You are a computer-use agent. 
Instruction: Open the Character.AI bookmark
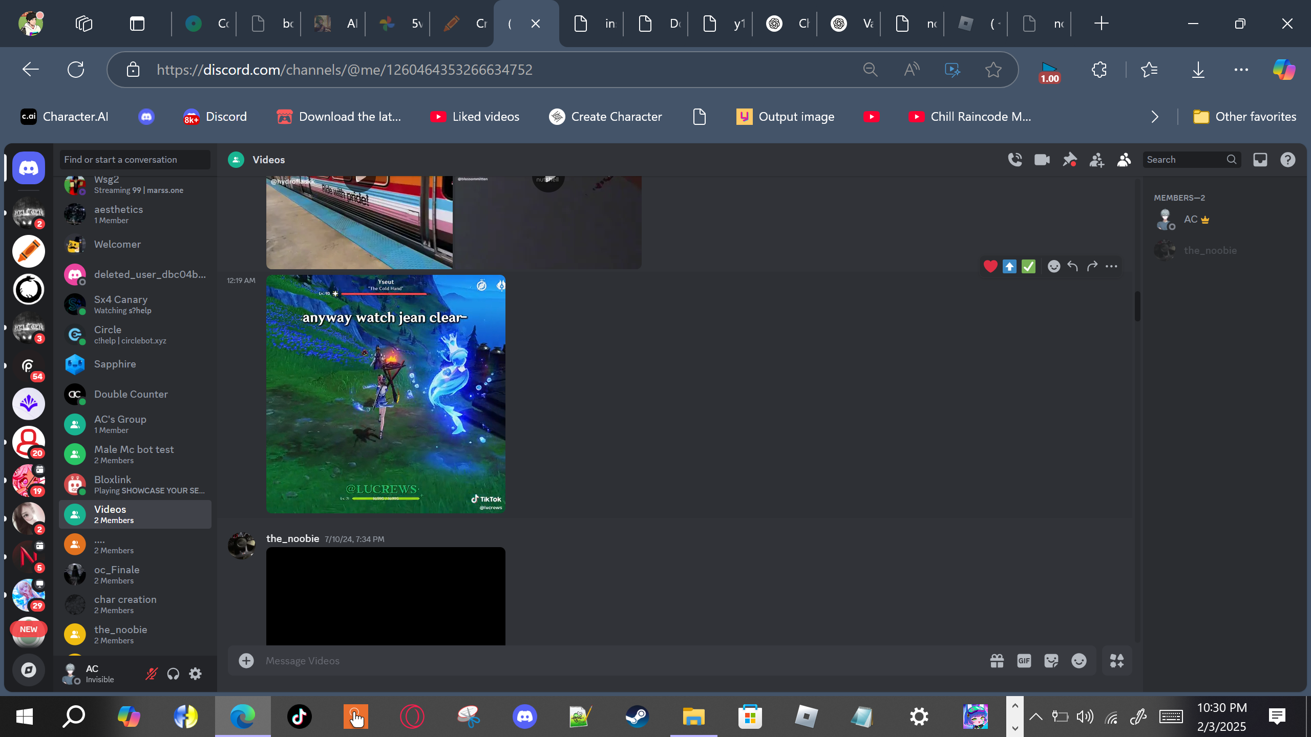65,117
